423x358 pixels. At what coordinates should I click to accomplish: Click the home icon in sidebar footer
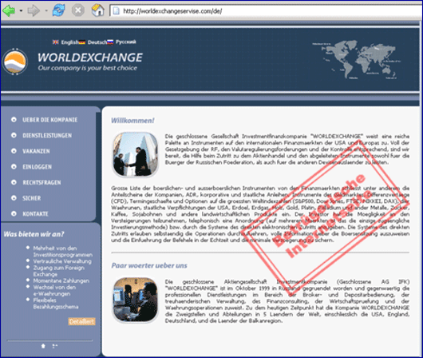pyautogui.click(x=43, y=345)
